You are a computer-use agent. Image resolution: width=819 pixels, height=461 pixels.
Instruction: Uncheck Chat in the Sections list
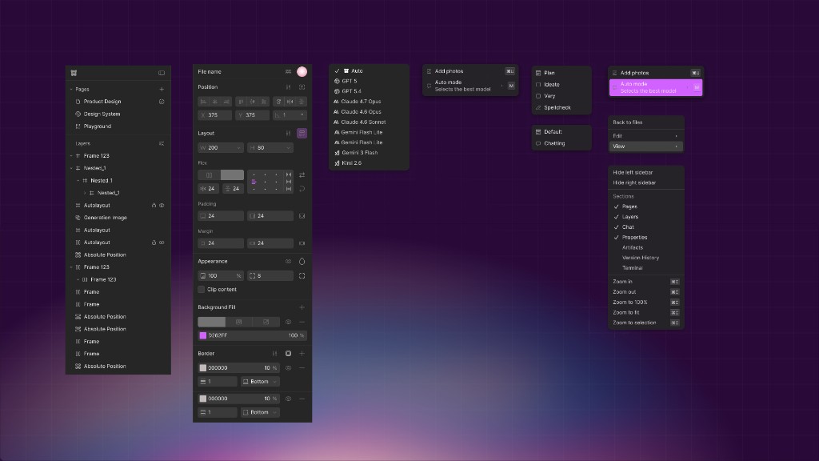click(x=617, y=226)
